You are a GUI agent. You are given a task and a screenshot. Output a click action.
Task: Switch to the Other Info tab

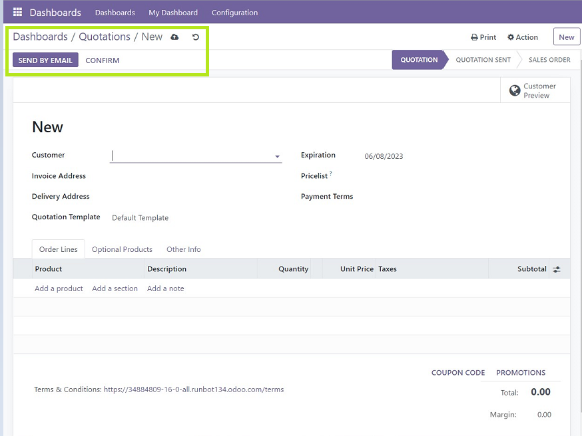pyautogui.click(x=183, y=249)
